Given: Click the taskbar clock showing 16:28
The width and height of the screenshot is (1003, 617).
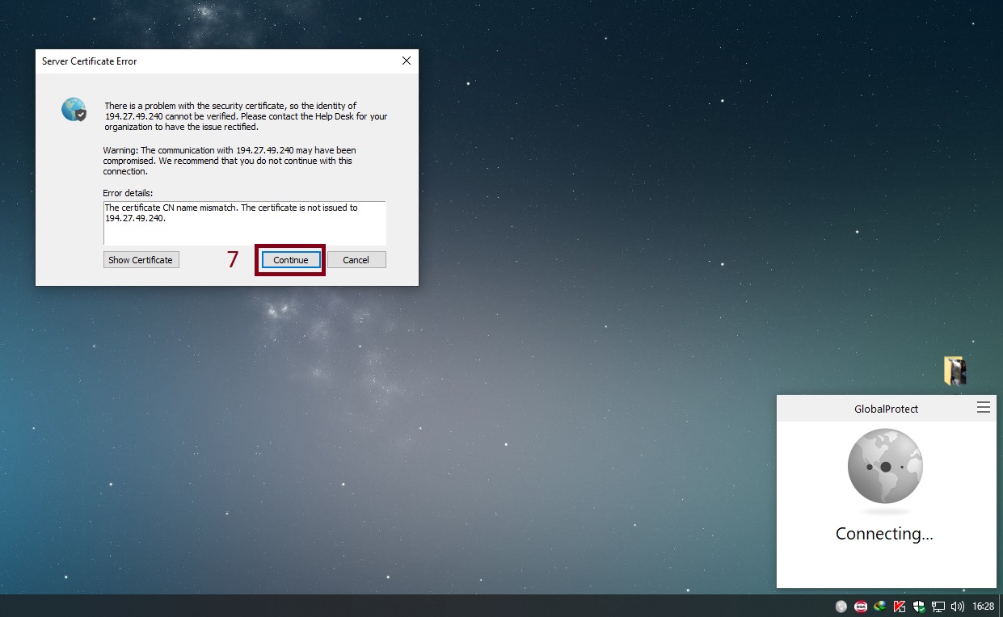Looking at the screenshot, I should (x=983, y=606).
